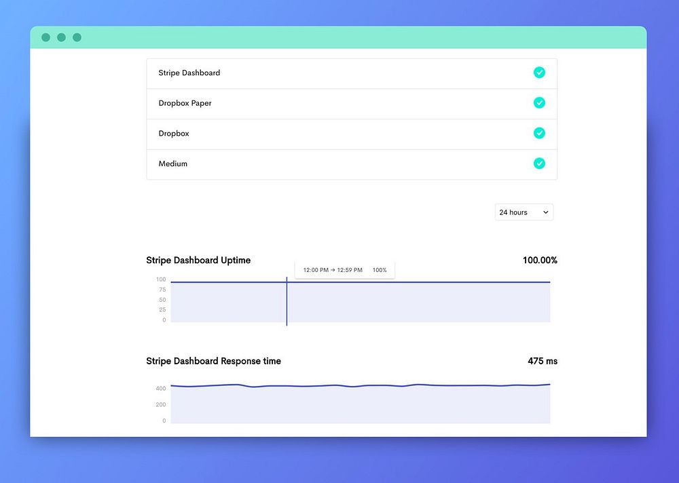Click the 100.00% uptime value
Screen dimensions: 679x483
[540, 260]
